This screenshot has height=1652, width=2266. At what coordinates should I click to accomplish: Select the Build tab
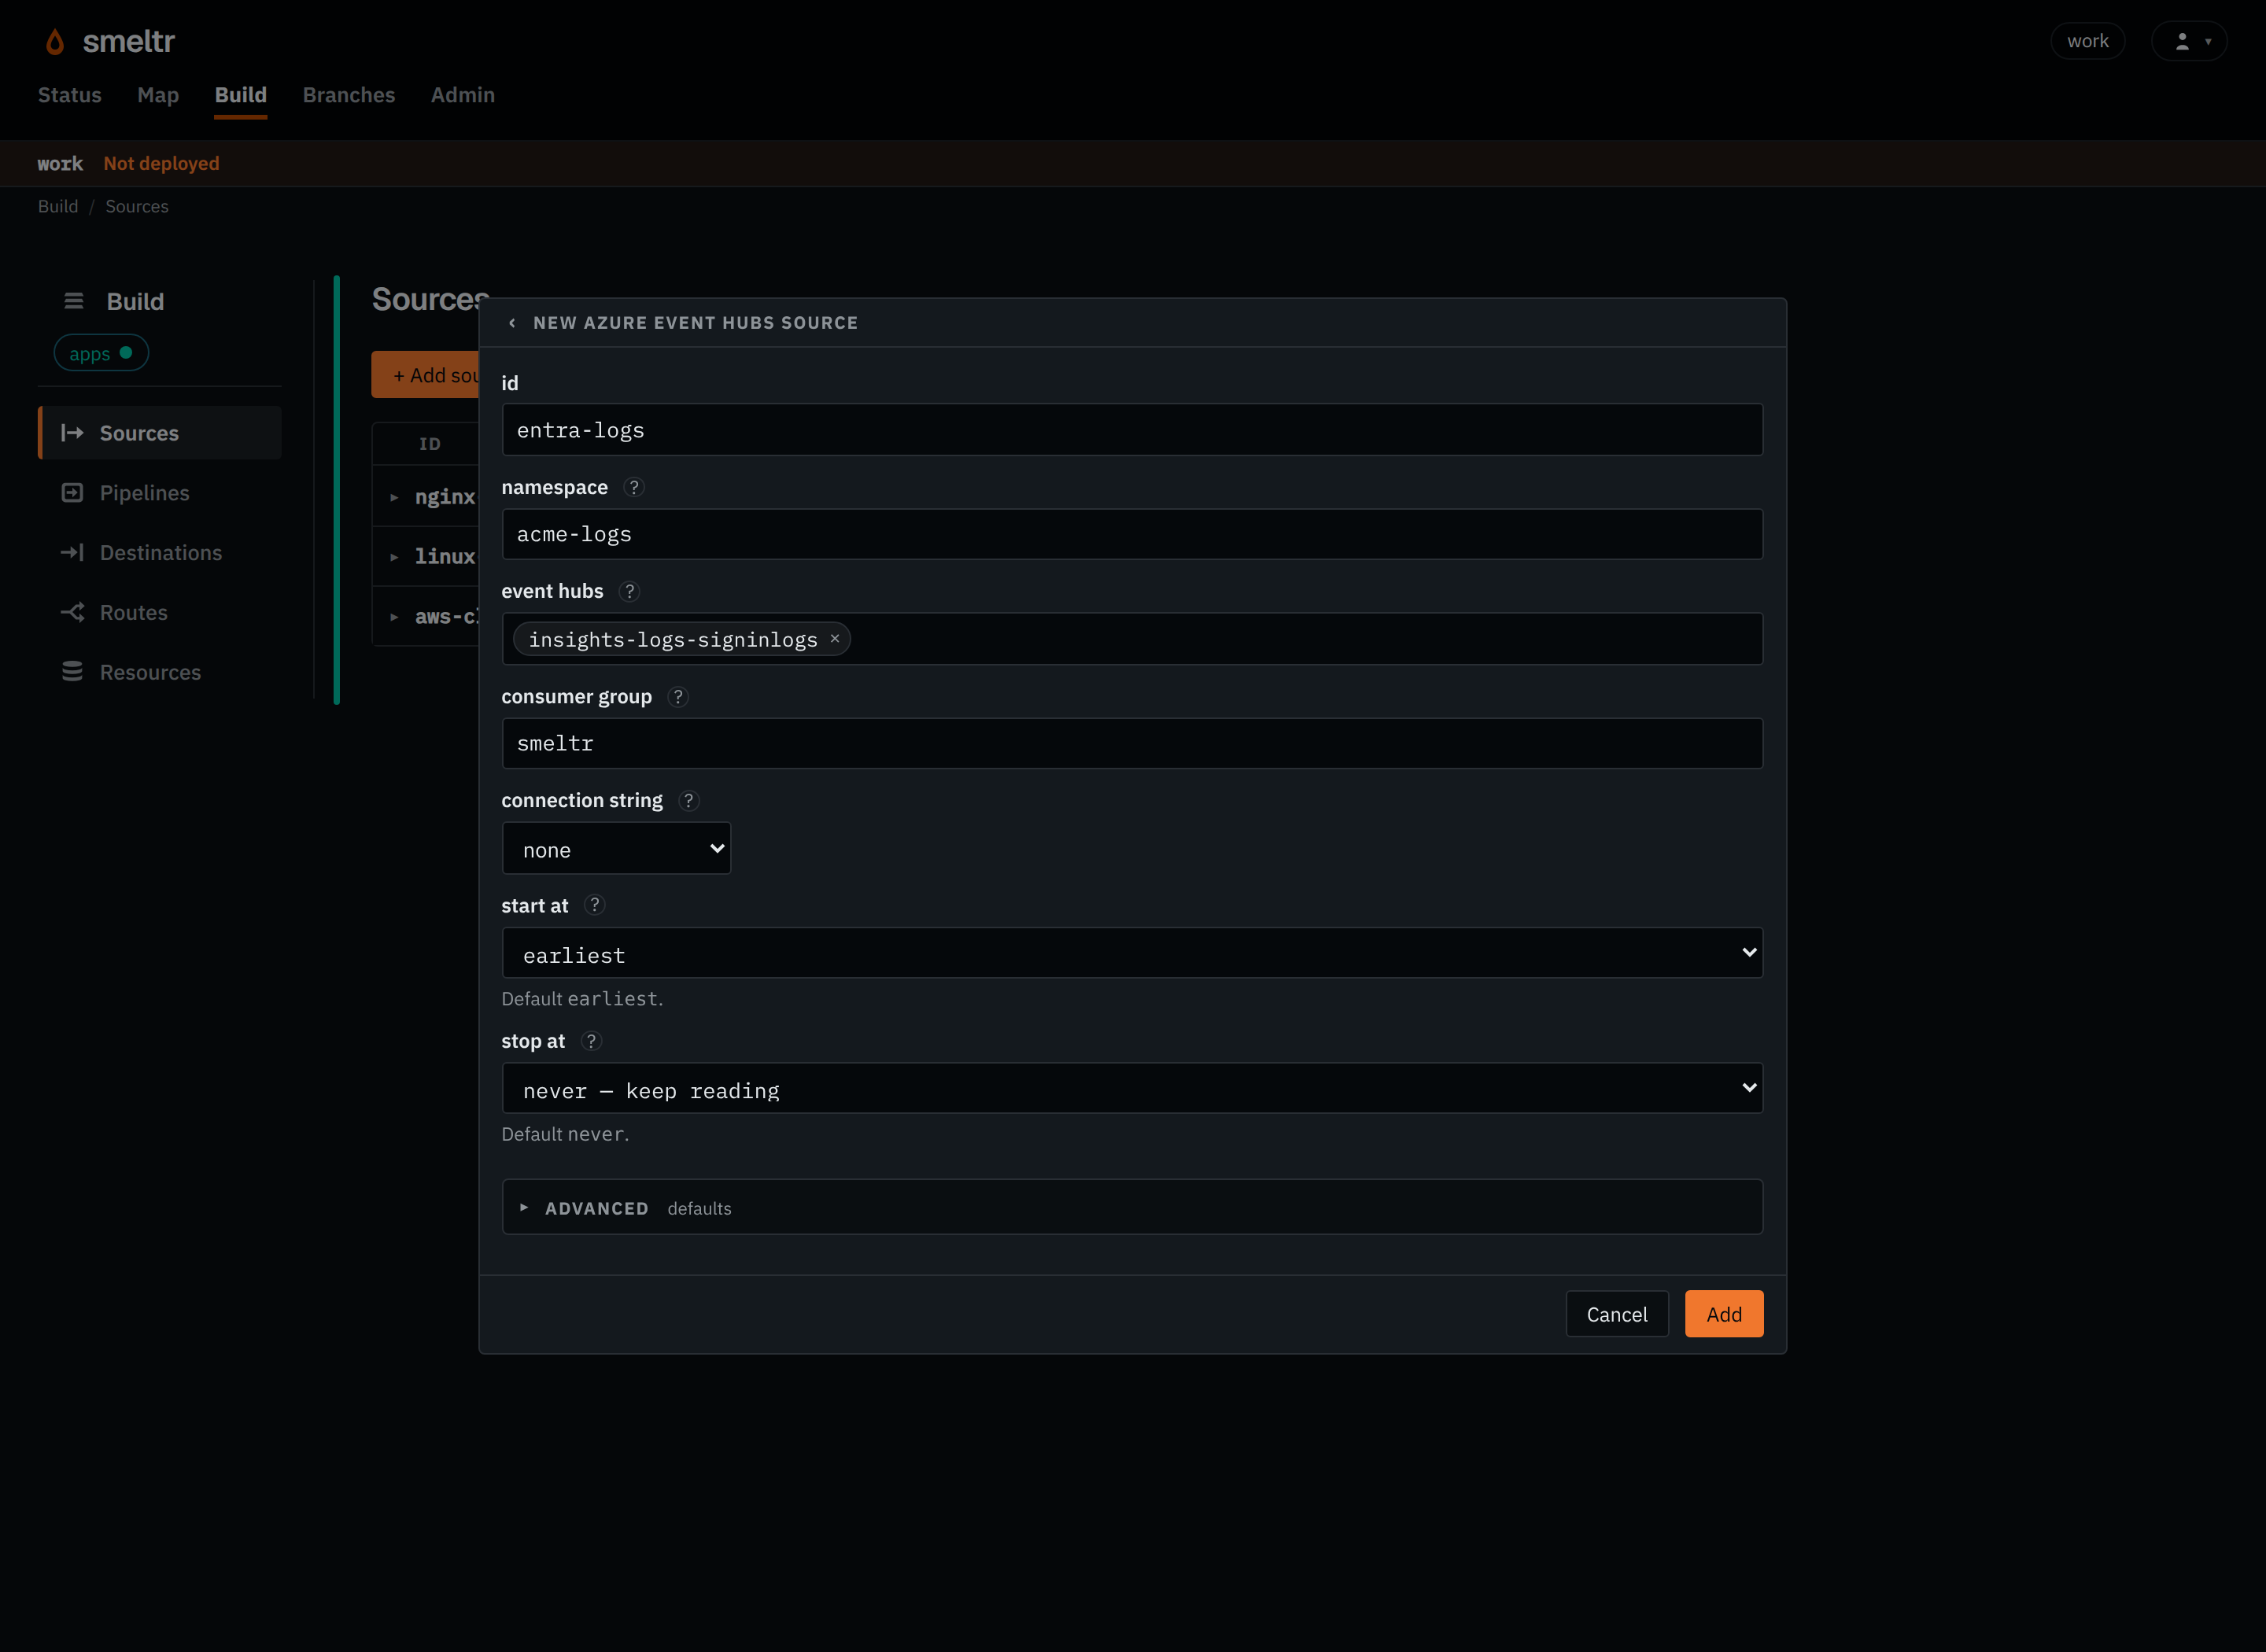[x=241, y=95]
